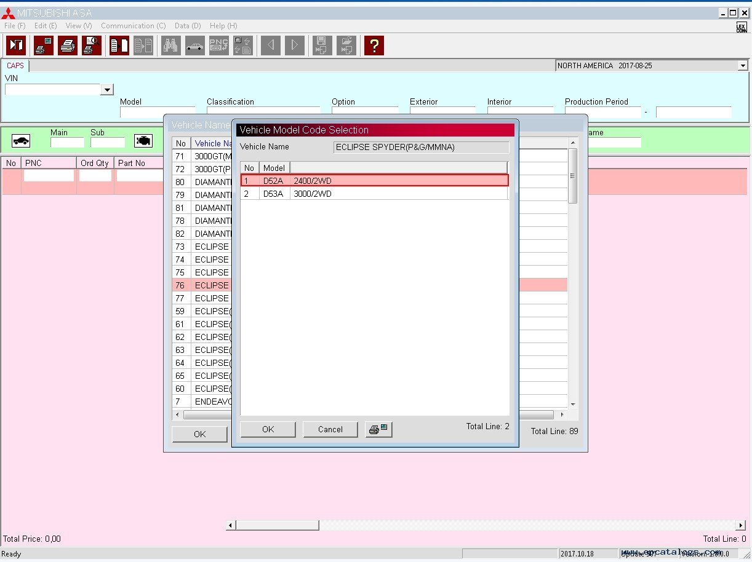Click the Model input field
This screenshot has height=562, width=752.
(x=158, y=113)
